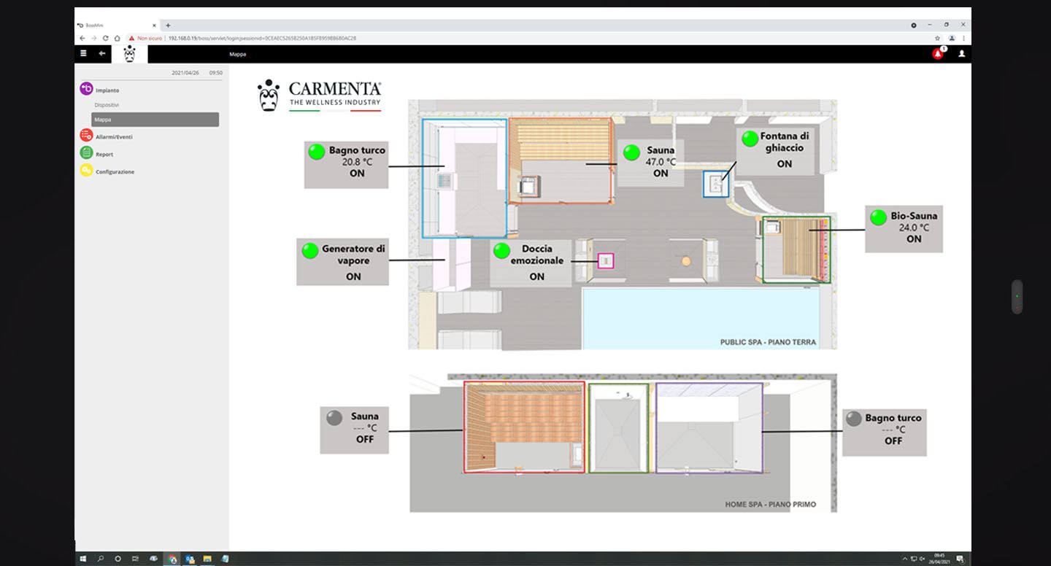Reload the page in browser toolbar
Image resolution: width=1051 pixels, height=566 pixels.
pyautogui.click(x=105, y=38)
